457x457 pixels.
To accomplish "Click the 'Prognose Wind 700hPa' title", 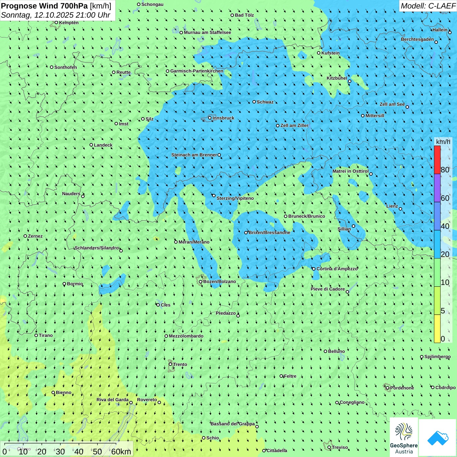I will [44, 6].
